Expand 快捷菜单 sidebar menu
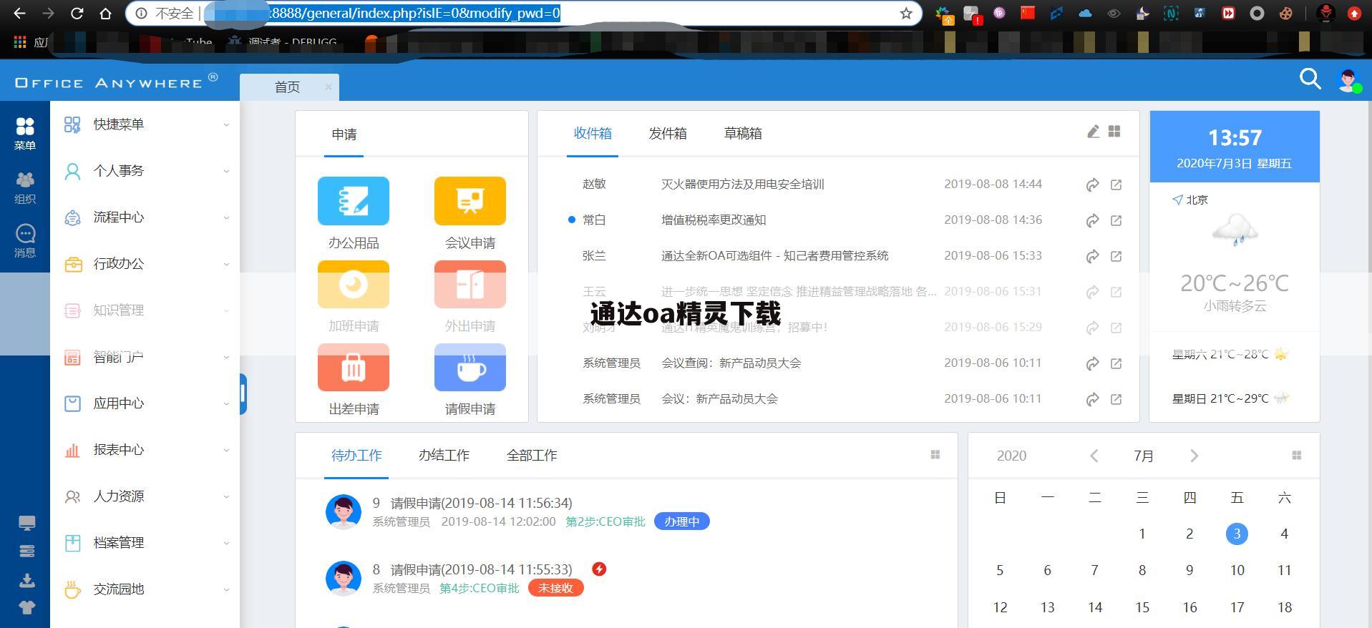The width and height of the screenshot is (1372, 628). 146,124
